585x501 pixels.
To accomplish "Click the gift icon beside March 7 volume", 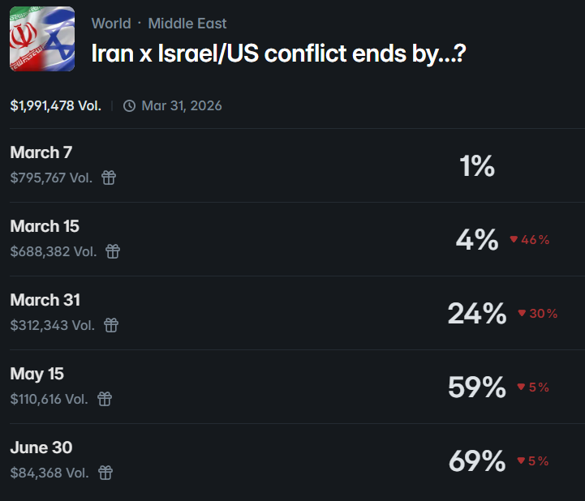I will [x=109, y=178].
